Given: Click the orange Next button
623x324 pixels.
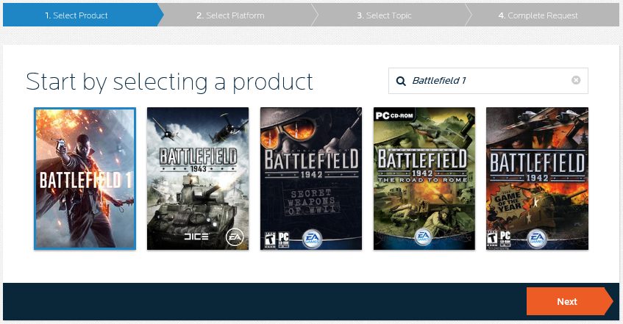Looking at the screenshot, I should 569,301.
